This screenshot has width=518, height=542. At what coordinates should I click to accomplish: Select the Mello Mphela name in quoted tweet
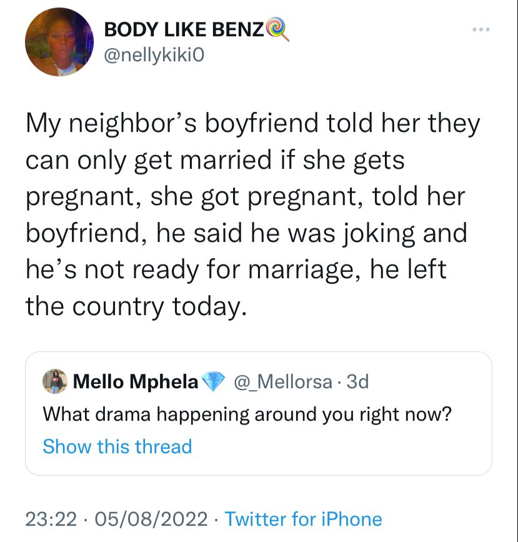pyautogui.click(x=136, y=381)
